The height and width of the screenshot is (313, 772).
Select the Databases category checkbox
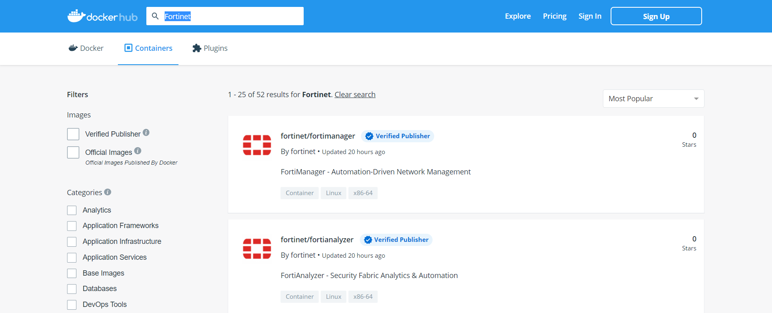(72, 289)
